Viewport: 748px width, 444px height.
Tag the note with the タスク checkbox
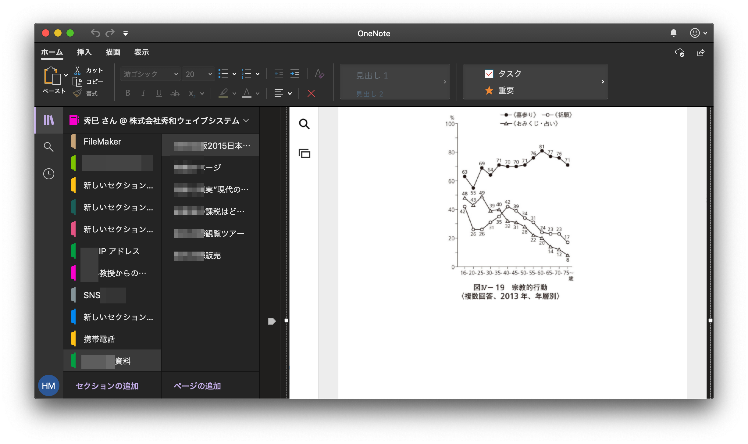pos(489,73)
